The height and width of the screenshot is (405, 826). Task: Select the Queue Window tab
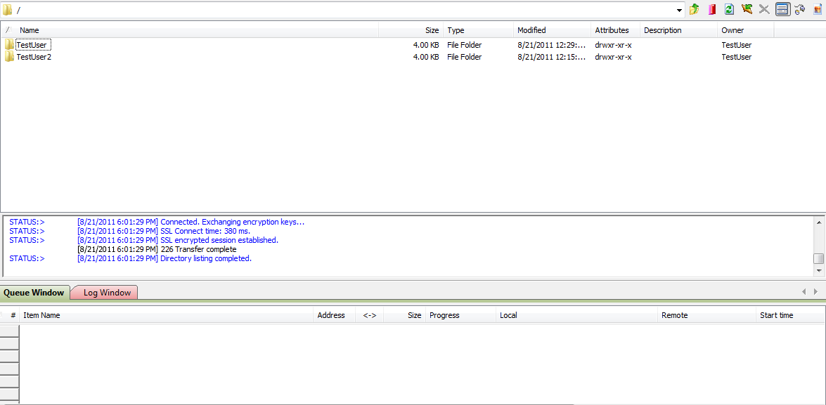[x=34, y=293]
